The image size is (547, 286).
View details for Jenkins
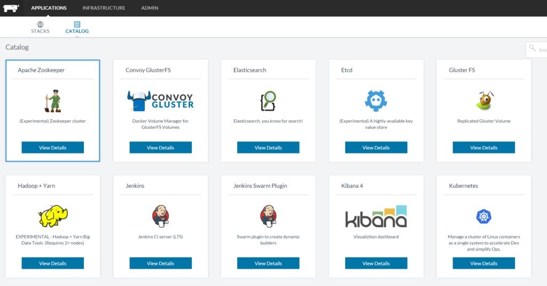pos(160,263)
